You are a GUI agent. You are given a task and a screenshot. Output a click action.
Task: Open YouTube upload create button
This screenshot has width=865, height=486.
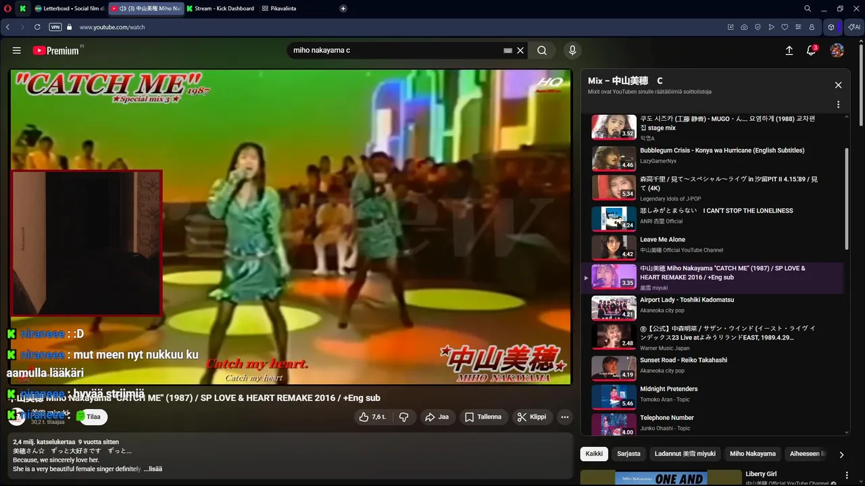pos(789,51)
